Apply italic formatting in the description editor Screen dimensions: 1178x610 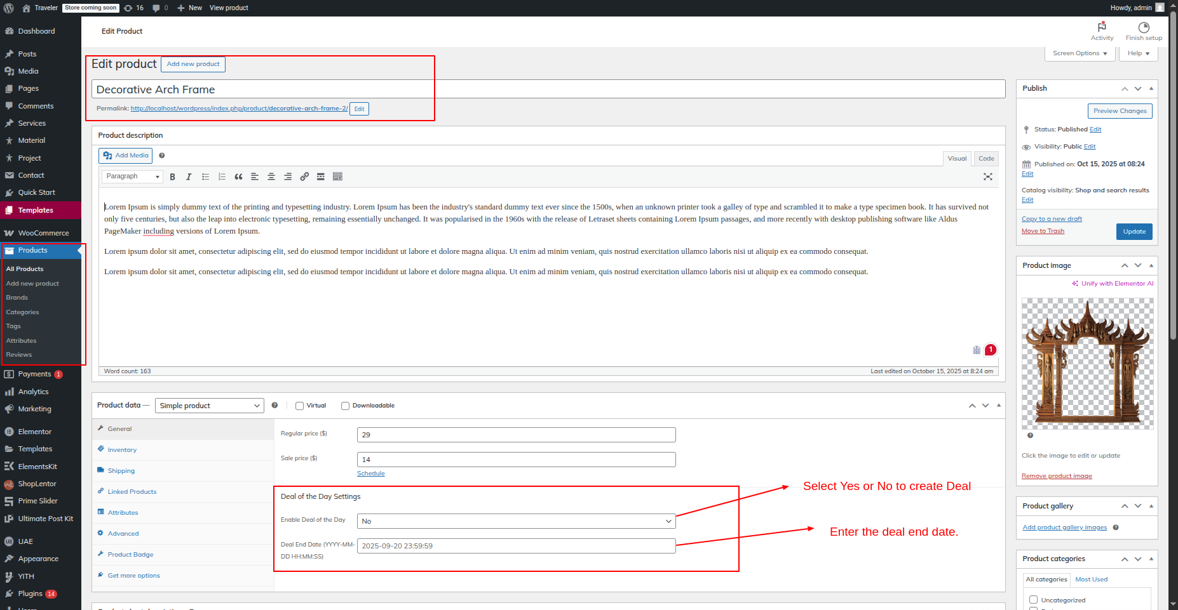[x=189, y=177]
